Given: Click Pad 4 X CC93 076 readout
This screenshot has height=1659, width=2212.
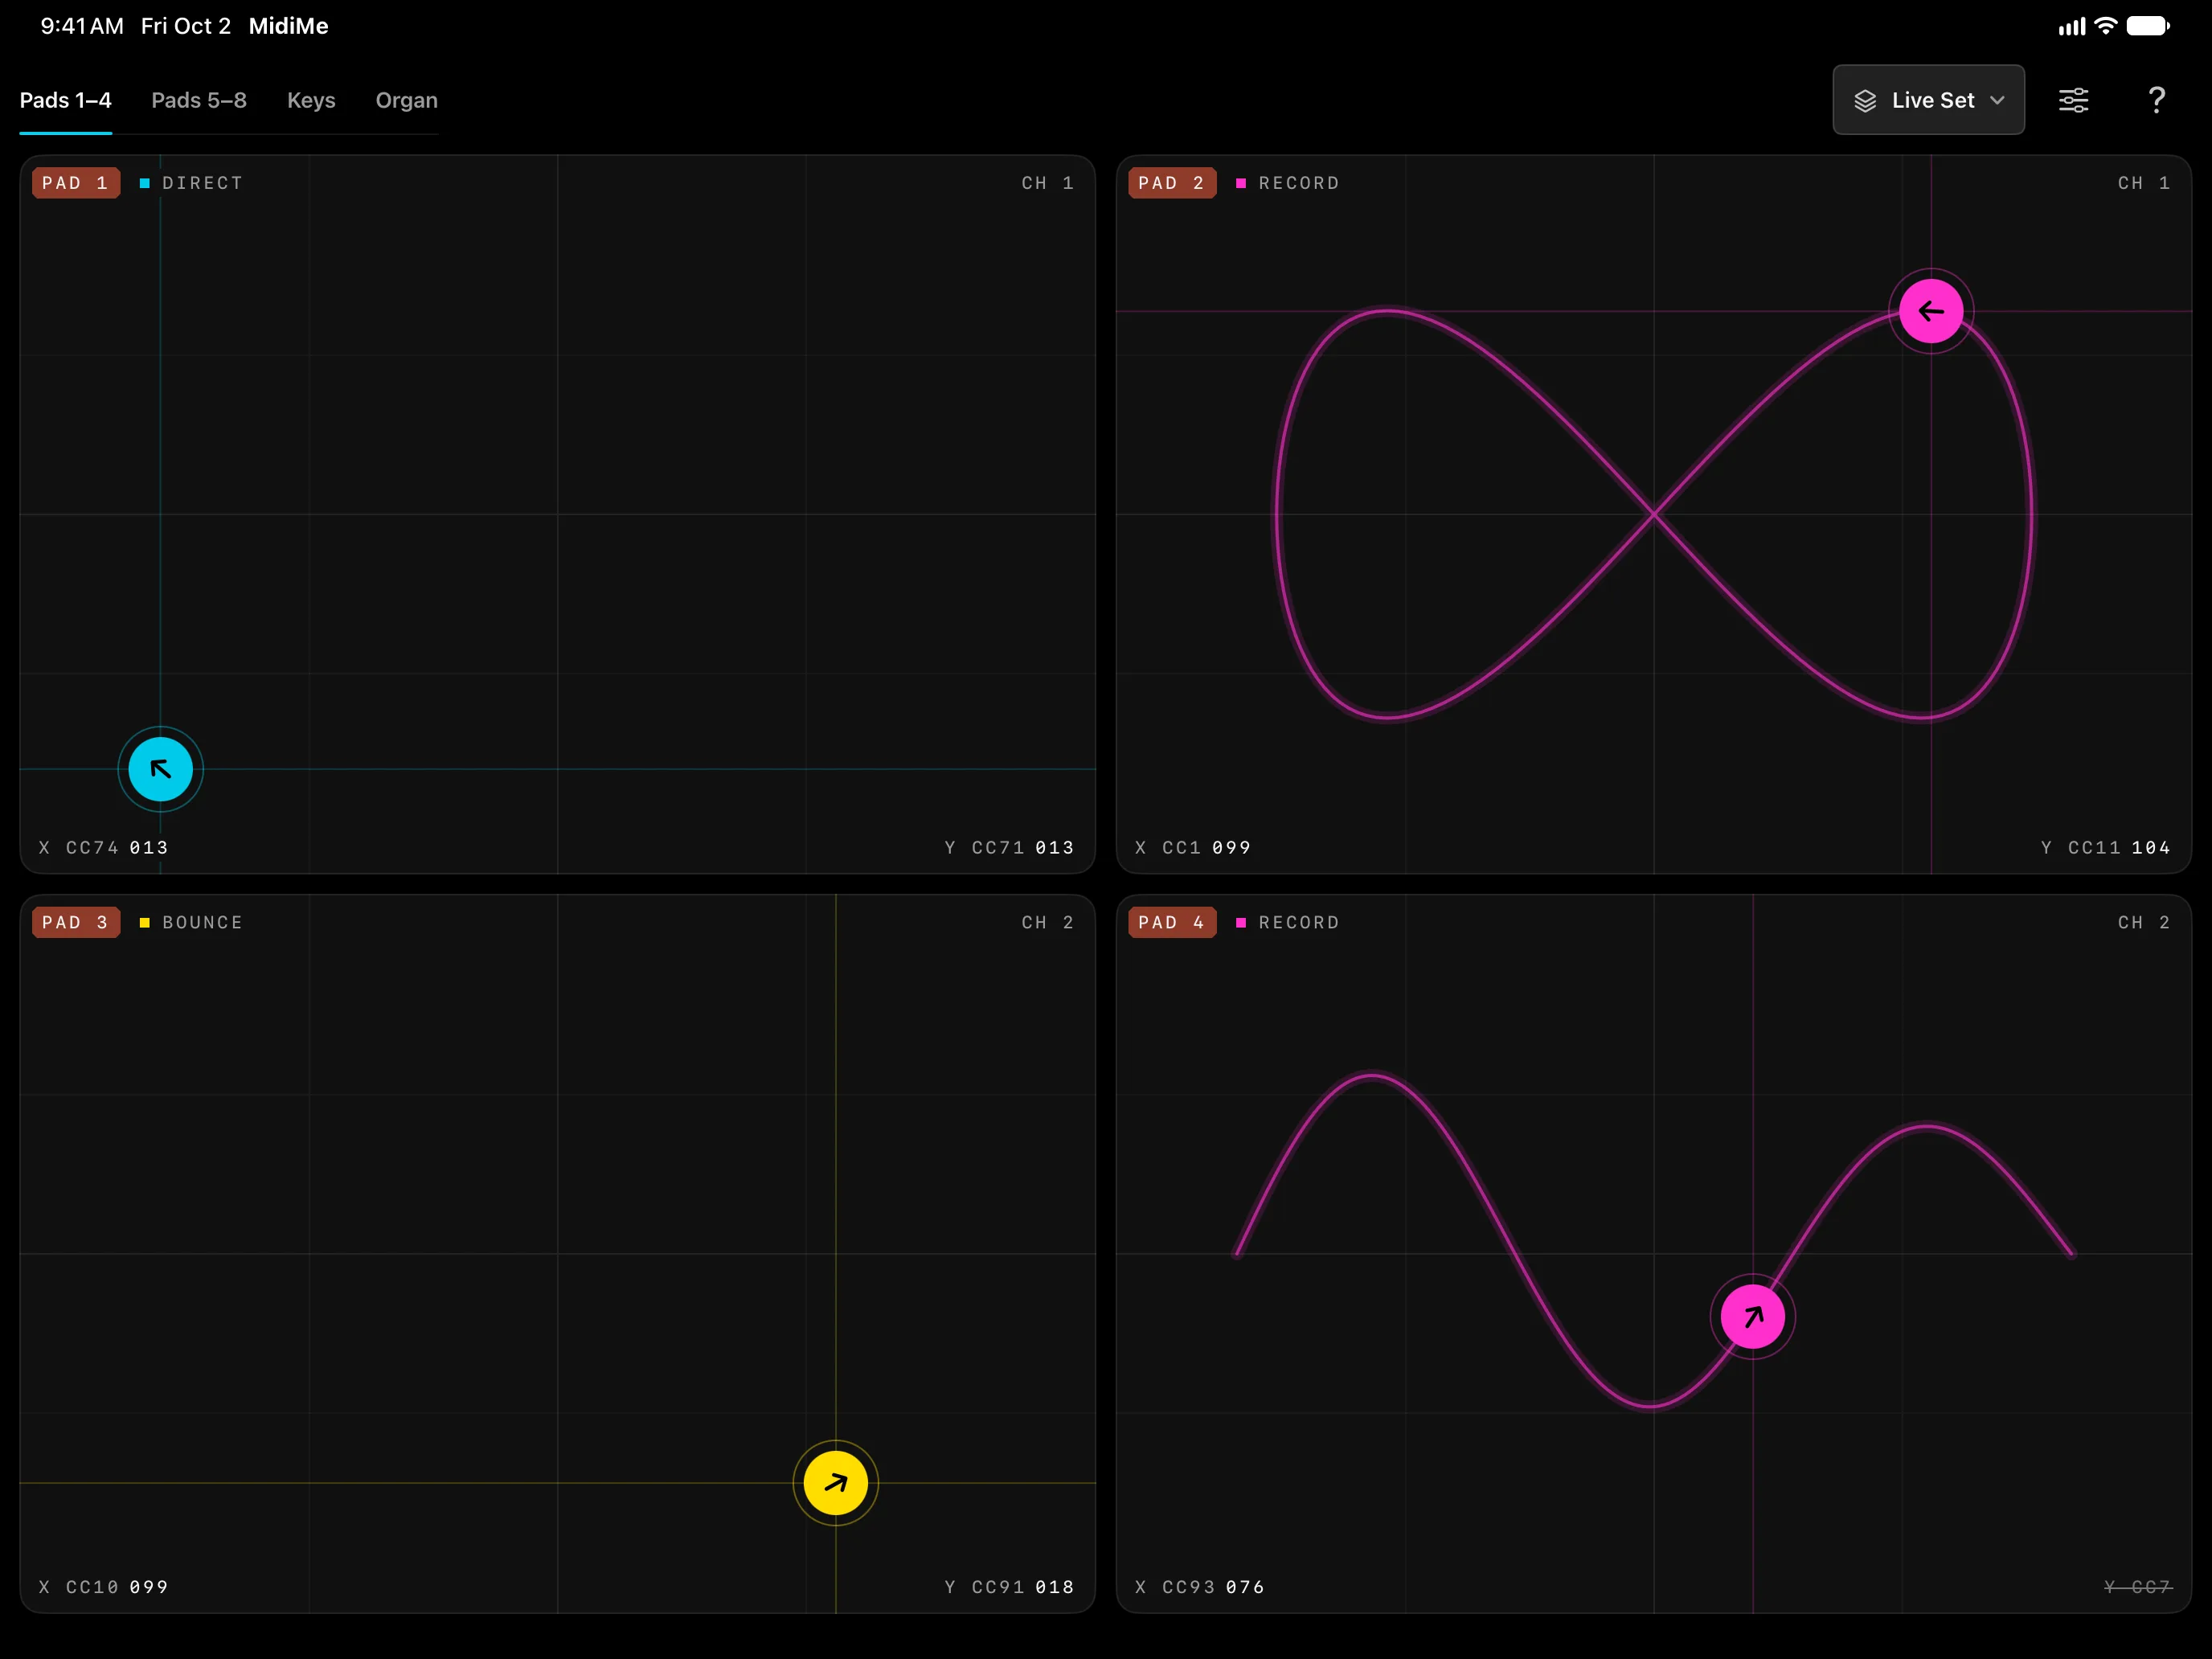Looking at the screenshot, I should (x=1200, y=1586).
